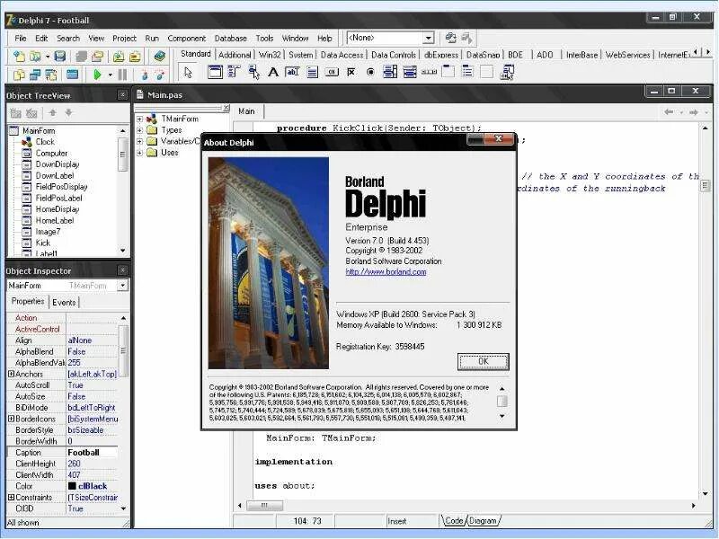
Task: Select the ScrollBar component icon
Action: tap(430, 72)
